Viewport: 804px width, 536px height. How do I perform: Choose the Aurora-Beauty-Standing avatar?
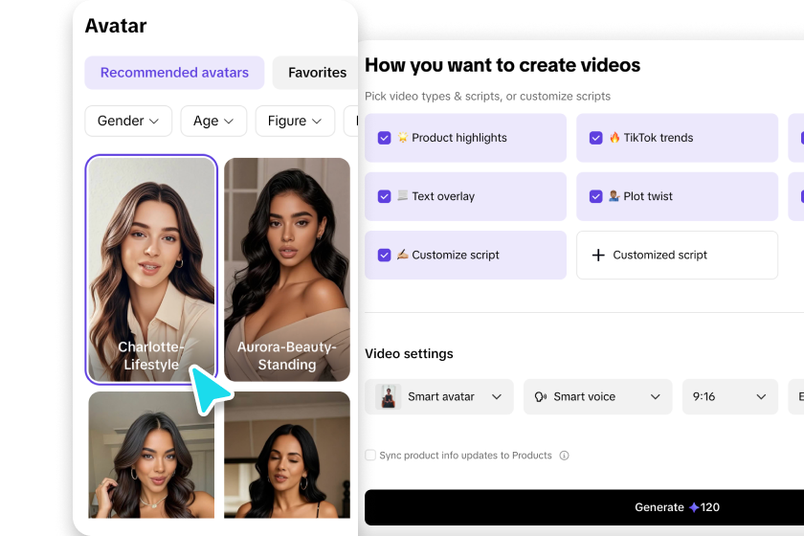coord(287,269)
